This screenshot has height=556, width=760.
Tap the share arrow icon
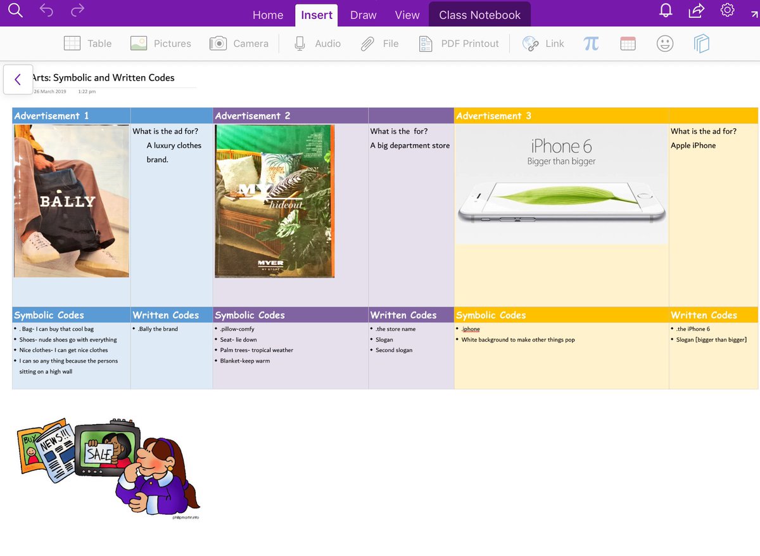pos(697,10)
